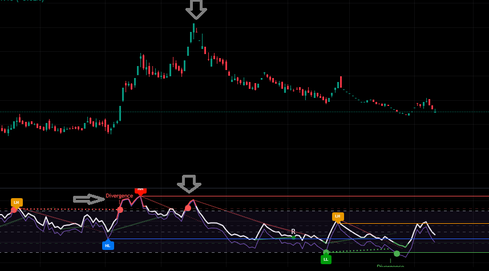Select the red dot beneath the first LH label
Image resolution: width=489 pixels, height=271 pixels.
(14, 210)
